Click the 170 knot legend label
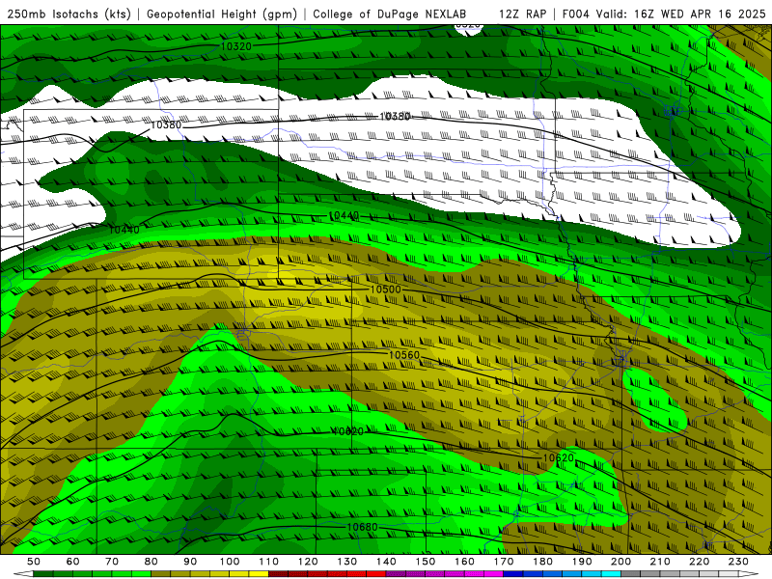This screenshot has width=772, height=579. click(504, 562)
